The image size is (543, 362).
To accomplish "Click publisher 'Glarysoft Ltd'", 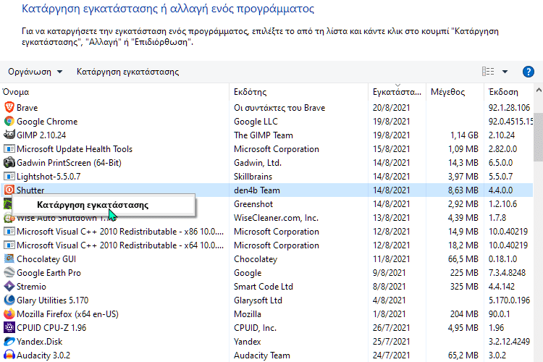I will pyautogui.click(x=258, y=300).
